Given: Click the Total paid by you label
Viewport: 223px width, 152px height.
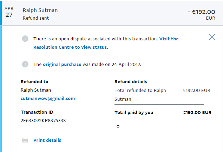Looking at the screenshot, I should pos(134,113).
